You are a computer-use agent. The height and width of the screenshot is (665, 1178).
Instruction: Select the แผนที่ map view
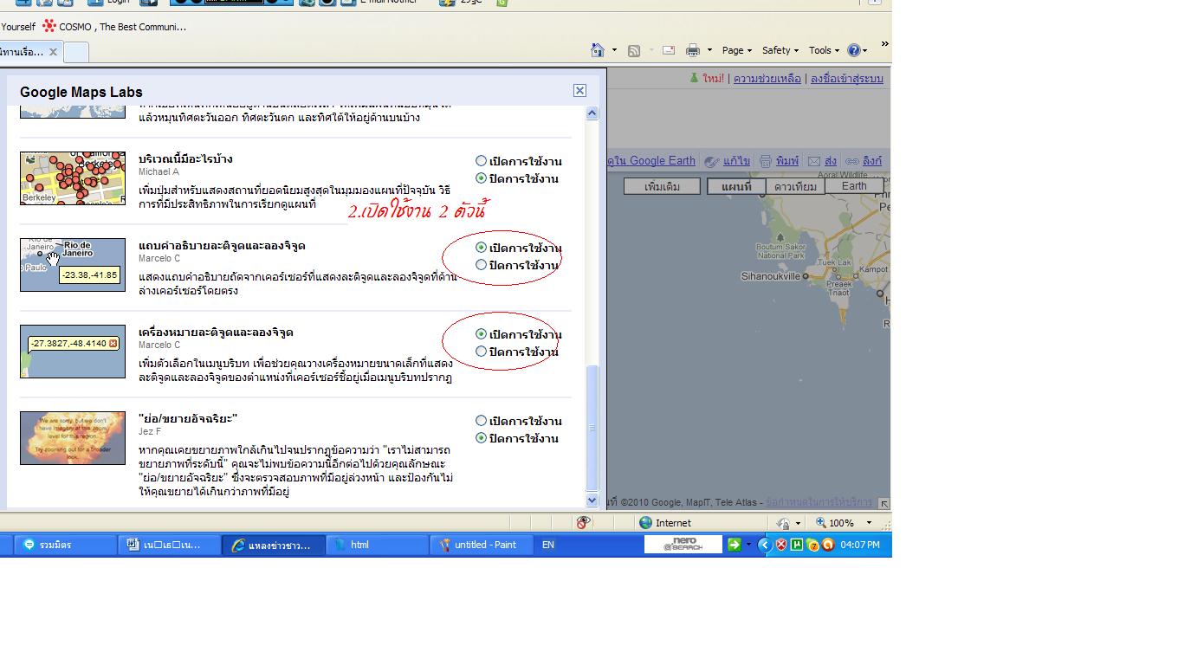pos(736,186)
